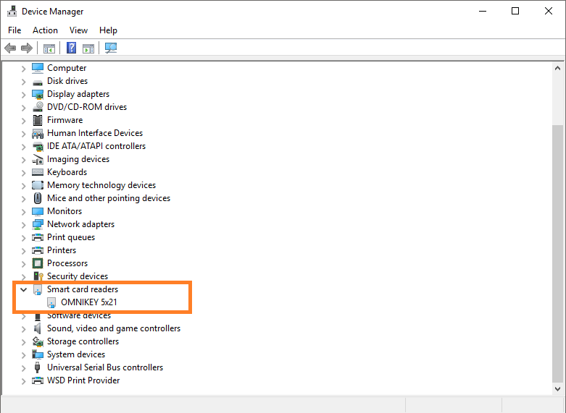Expand the Network adapters node

pos(23,224)
